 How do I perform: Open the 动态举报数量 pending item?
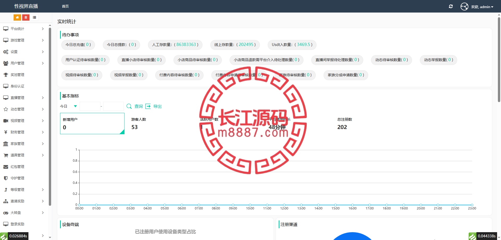click(438, 60)
